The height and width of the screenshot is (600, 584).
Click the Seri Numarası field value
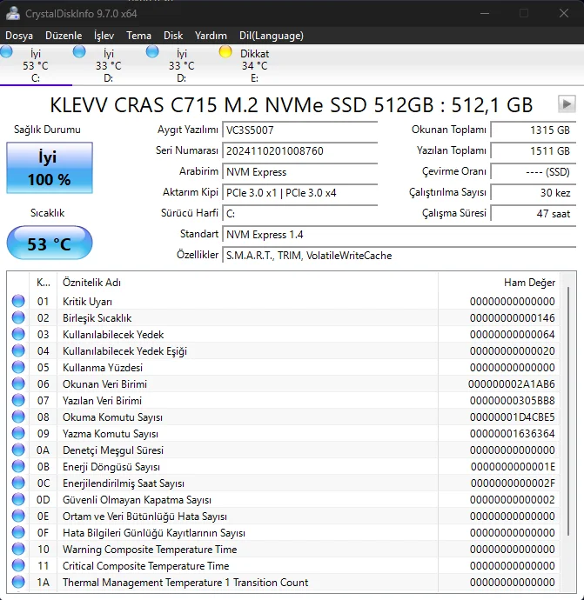click(x=300, y=150)
